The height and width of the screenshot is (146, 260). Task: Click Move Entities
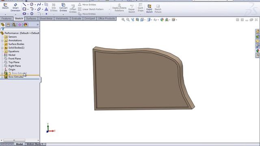(x=87, y=14)
